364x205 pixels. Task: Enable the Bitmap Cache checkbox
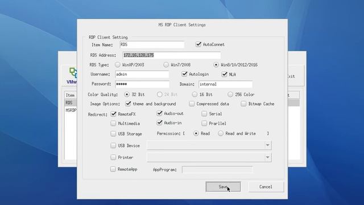coord(243,104)
